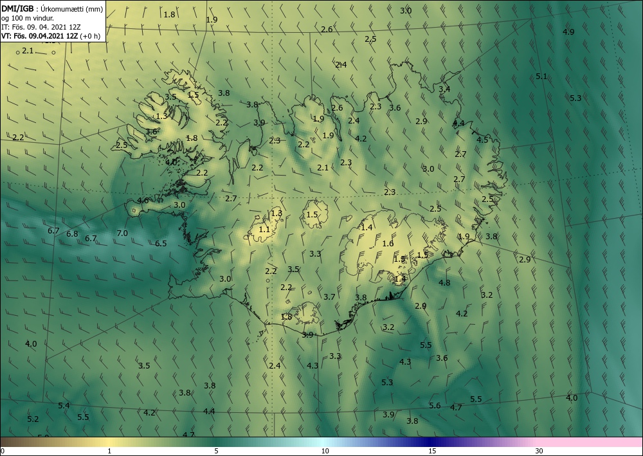Click the map value '4.5'
This screenshot has width=643, height=456.
click(x=482, y=140)
